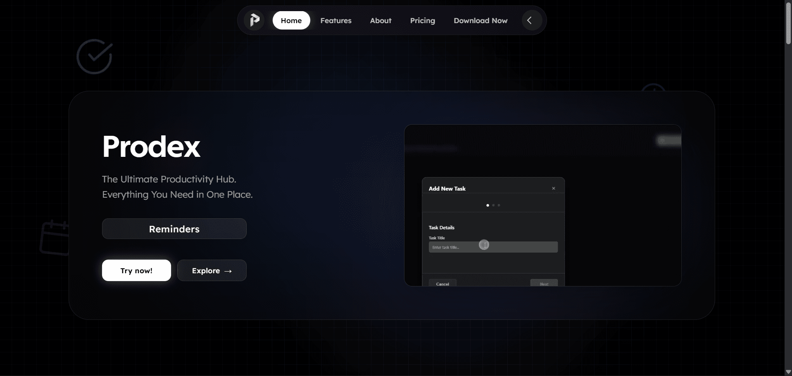
Task: Click the calendar illustration on the left edge
Action: pyautogui.click(x=55, y=239)
